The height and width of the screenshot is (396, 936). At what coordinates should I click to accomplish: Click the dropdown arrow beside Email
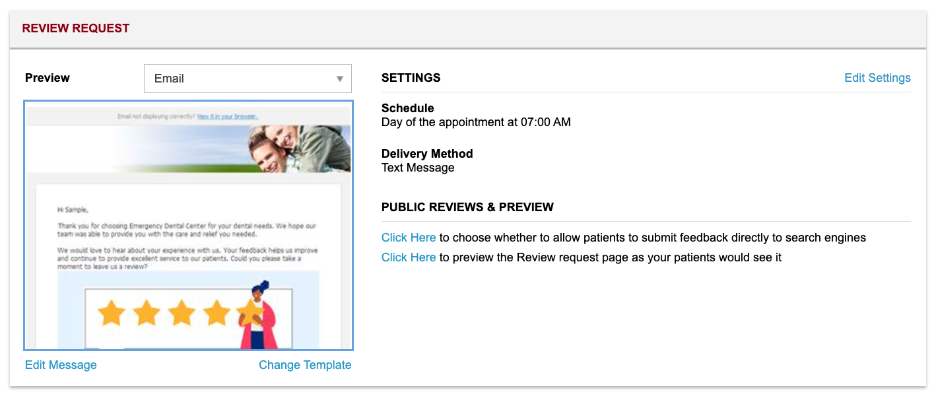click(x=340, y=78)
